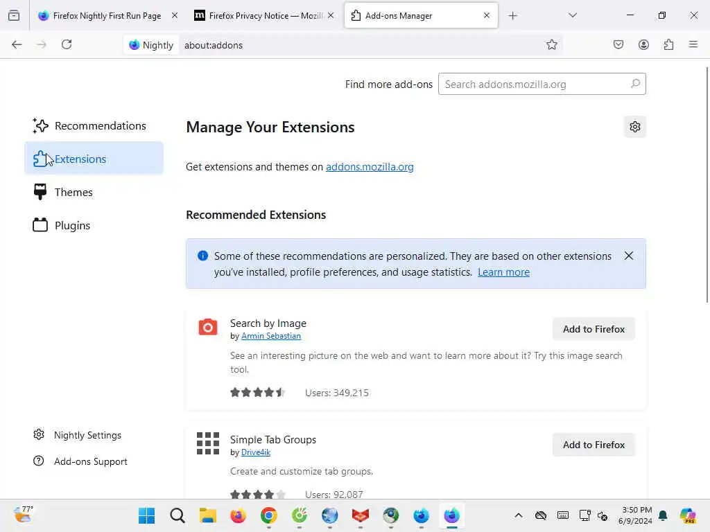Open Drive4ik author link
Viewport: 710px width, 532px height.
tap(255, 452)
